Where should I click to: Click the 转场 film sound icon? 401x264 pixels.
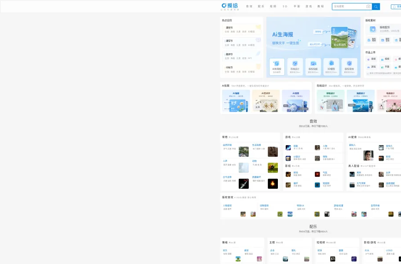(x=288, y=174)
